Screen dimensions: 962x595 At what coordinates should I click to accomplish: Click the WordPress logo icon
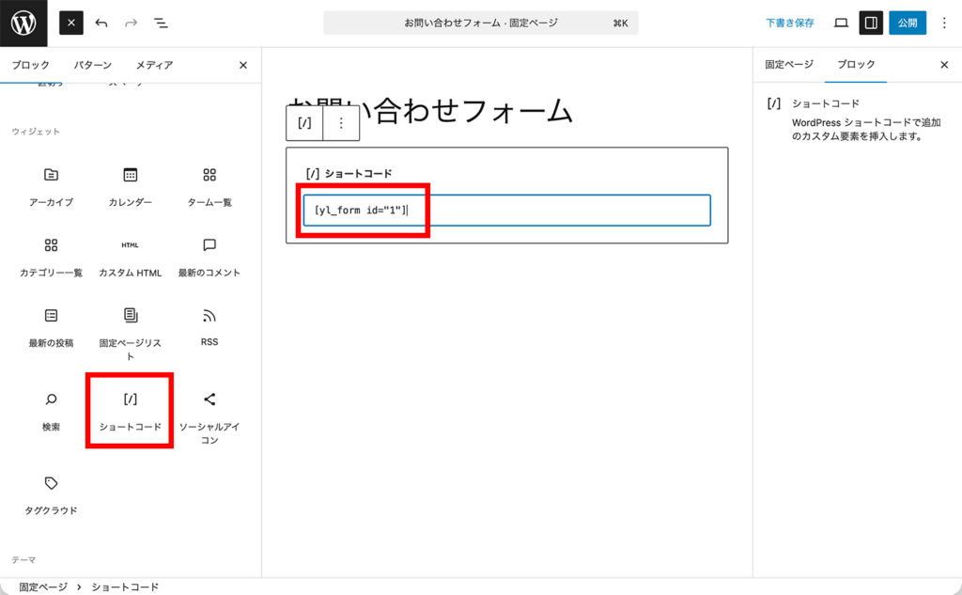tap(23, 23)
